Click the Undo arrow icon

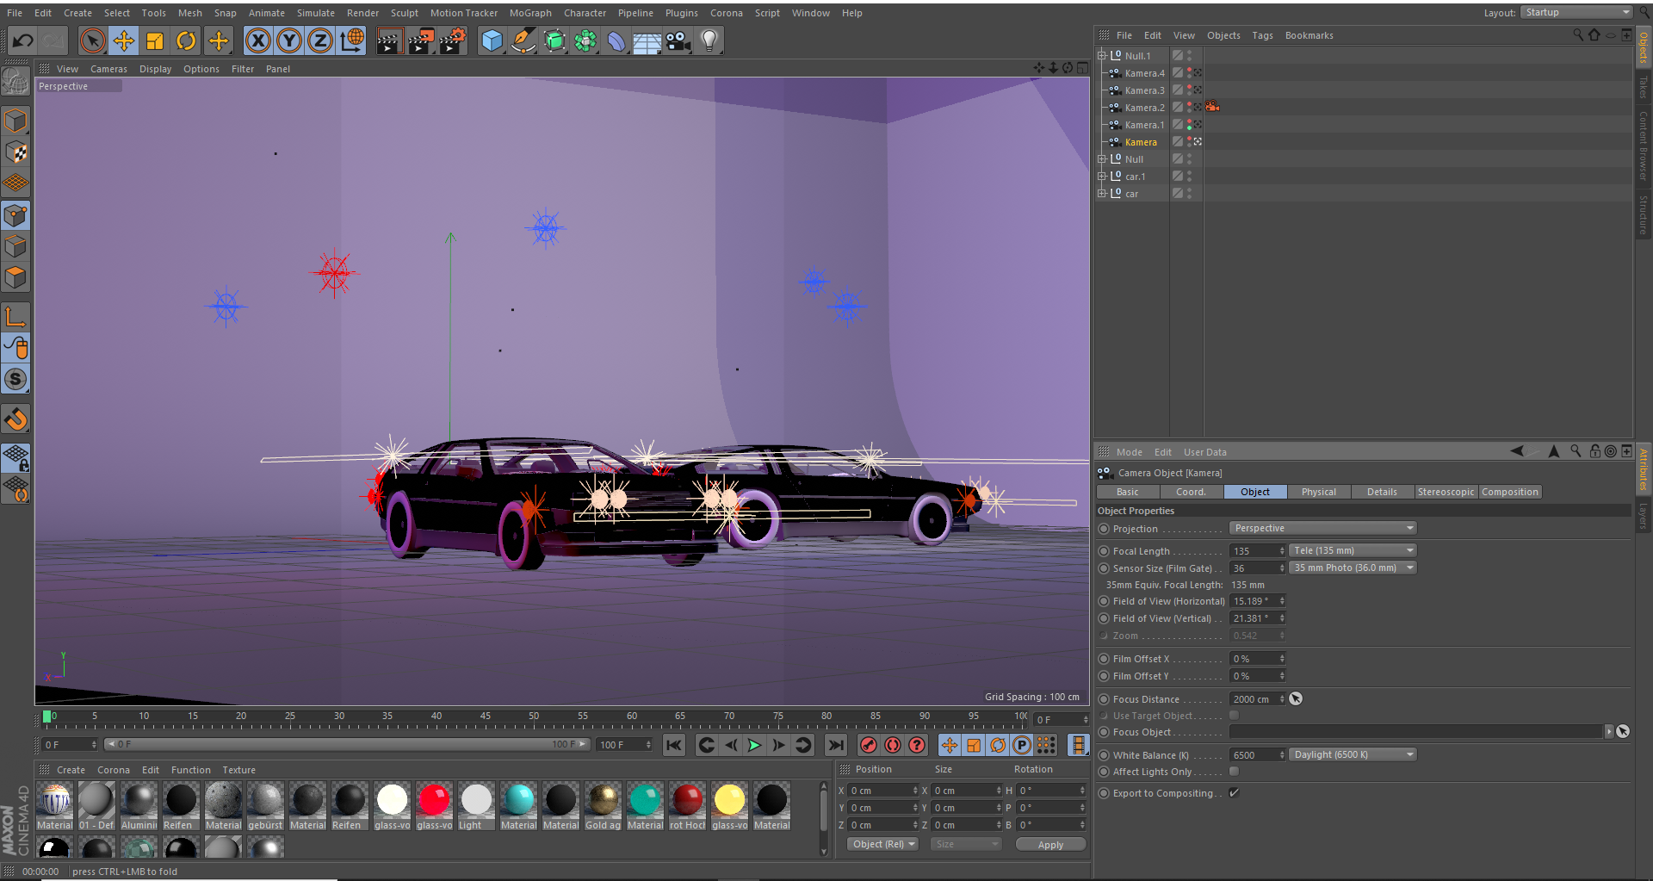pyautogui.click(x=23, y=40)
